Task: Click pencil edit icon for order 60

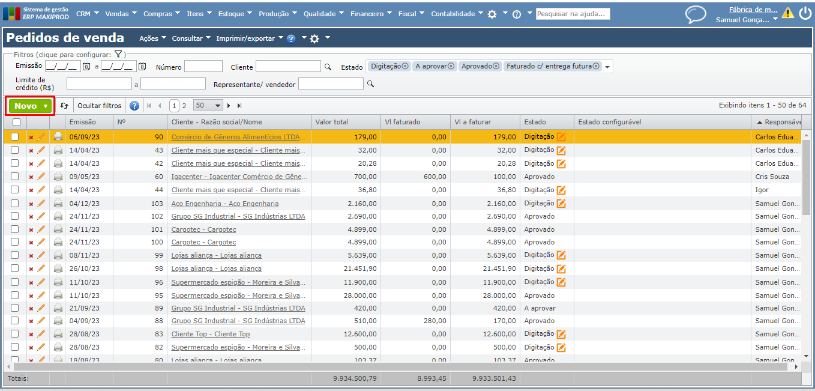Action: [x=41, y=177]
